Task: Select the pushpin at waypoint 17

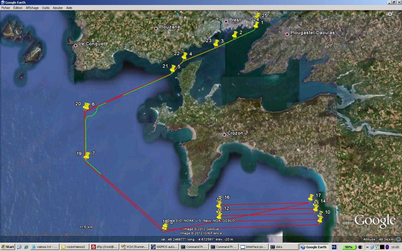Action: 311,197
